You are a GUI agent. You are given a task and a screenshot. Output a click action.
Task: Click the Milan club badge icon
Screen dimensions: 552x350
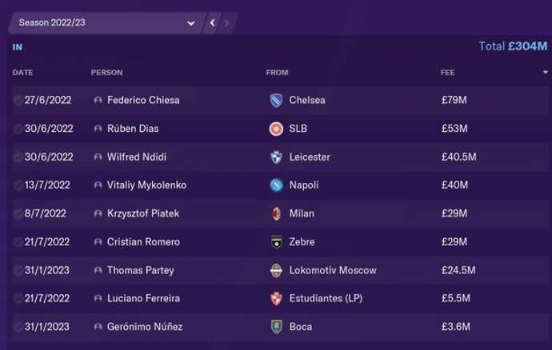click(x=276, y=213)
